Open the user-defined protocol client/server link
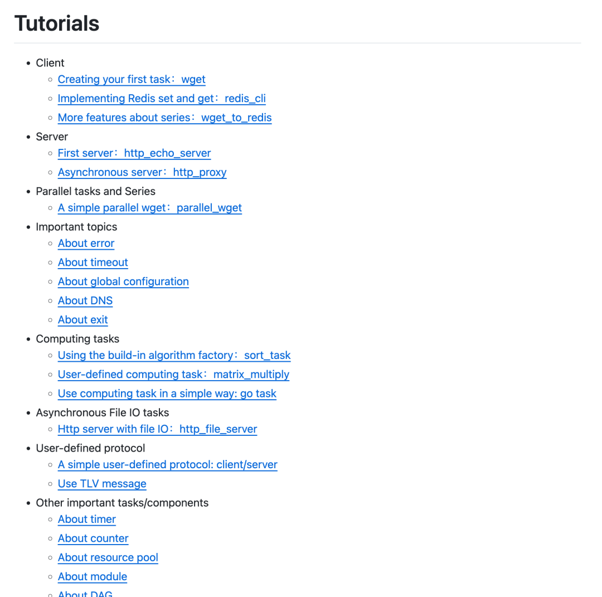Screen dimensions: 602x597 click(x=167, y=465)
